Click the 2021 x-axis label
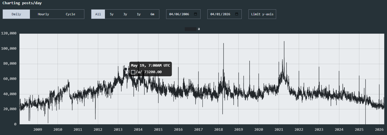 pyautogui.click(x=279, y=129)
